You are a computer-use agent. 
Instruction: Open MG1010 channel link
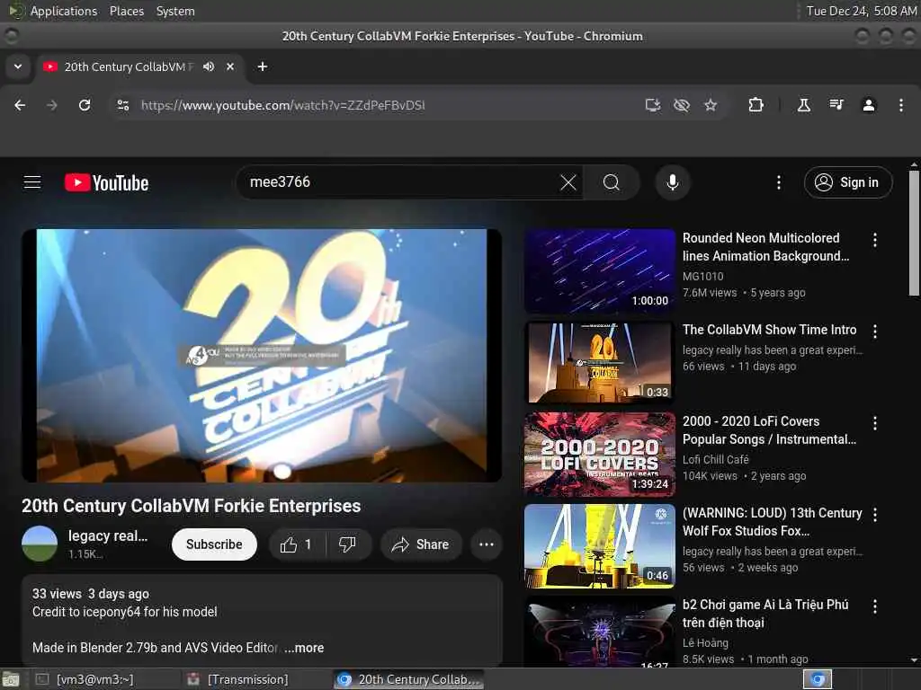[703, 277]
